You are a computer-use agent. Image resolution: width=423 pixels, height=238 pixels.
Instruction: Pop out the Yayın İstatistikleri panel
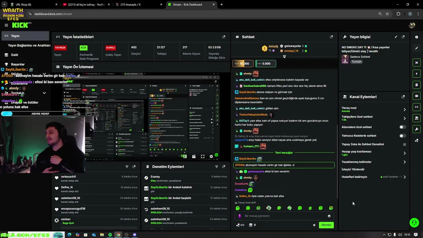(224, 37)
